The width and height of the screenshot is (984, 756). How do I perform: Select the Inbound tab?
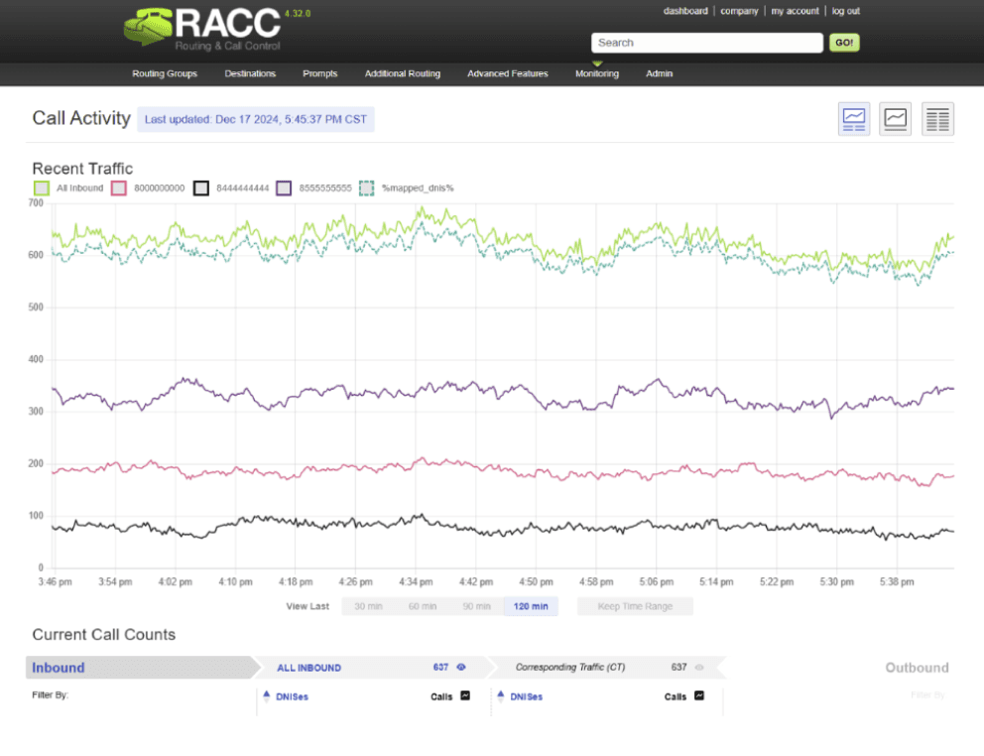point(143,668)
